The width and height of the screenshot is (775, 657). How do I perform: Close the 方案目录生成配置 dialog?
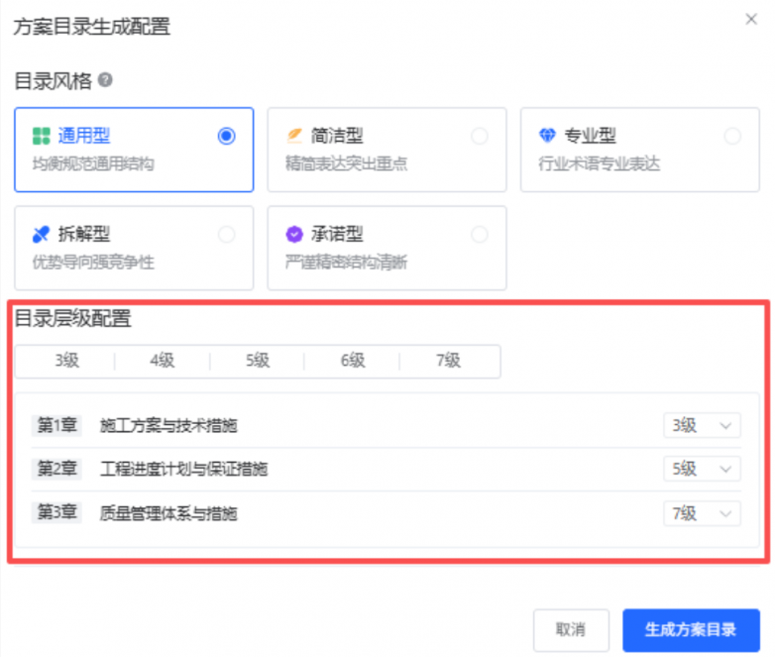pyautogui.click(x=751, y=19)
